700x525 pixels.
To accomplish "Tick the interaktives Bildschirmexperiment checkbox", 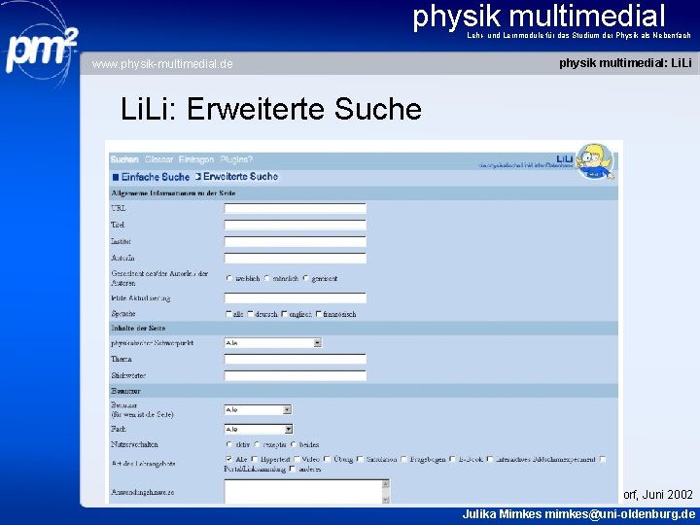I will coord(490,459).
